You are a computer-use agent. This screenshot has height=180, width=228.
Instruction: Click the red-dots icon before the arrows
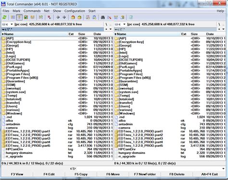click(x=49, y=17)
